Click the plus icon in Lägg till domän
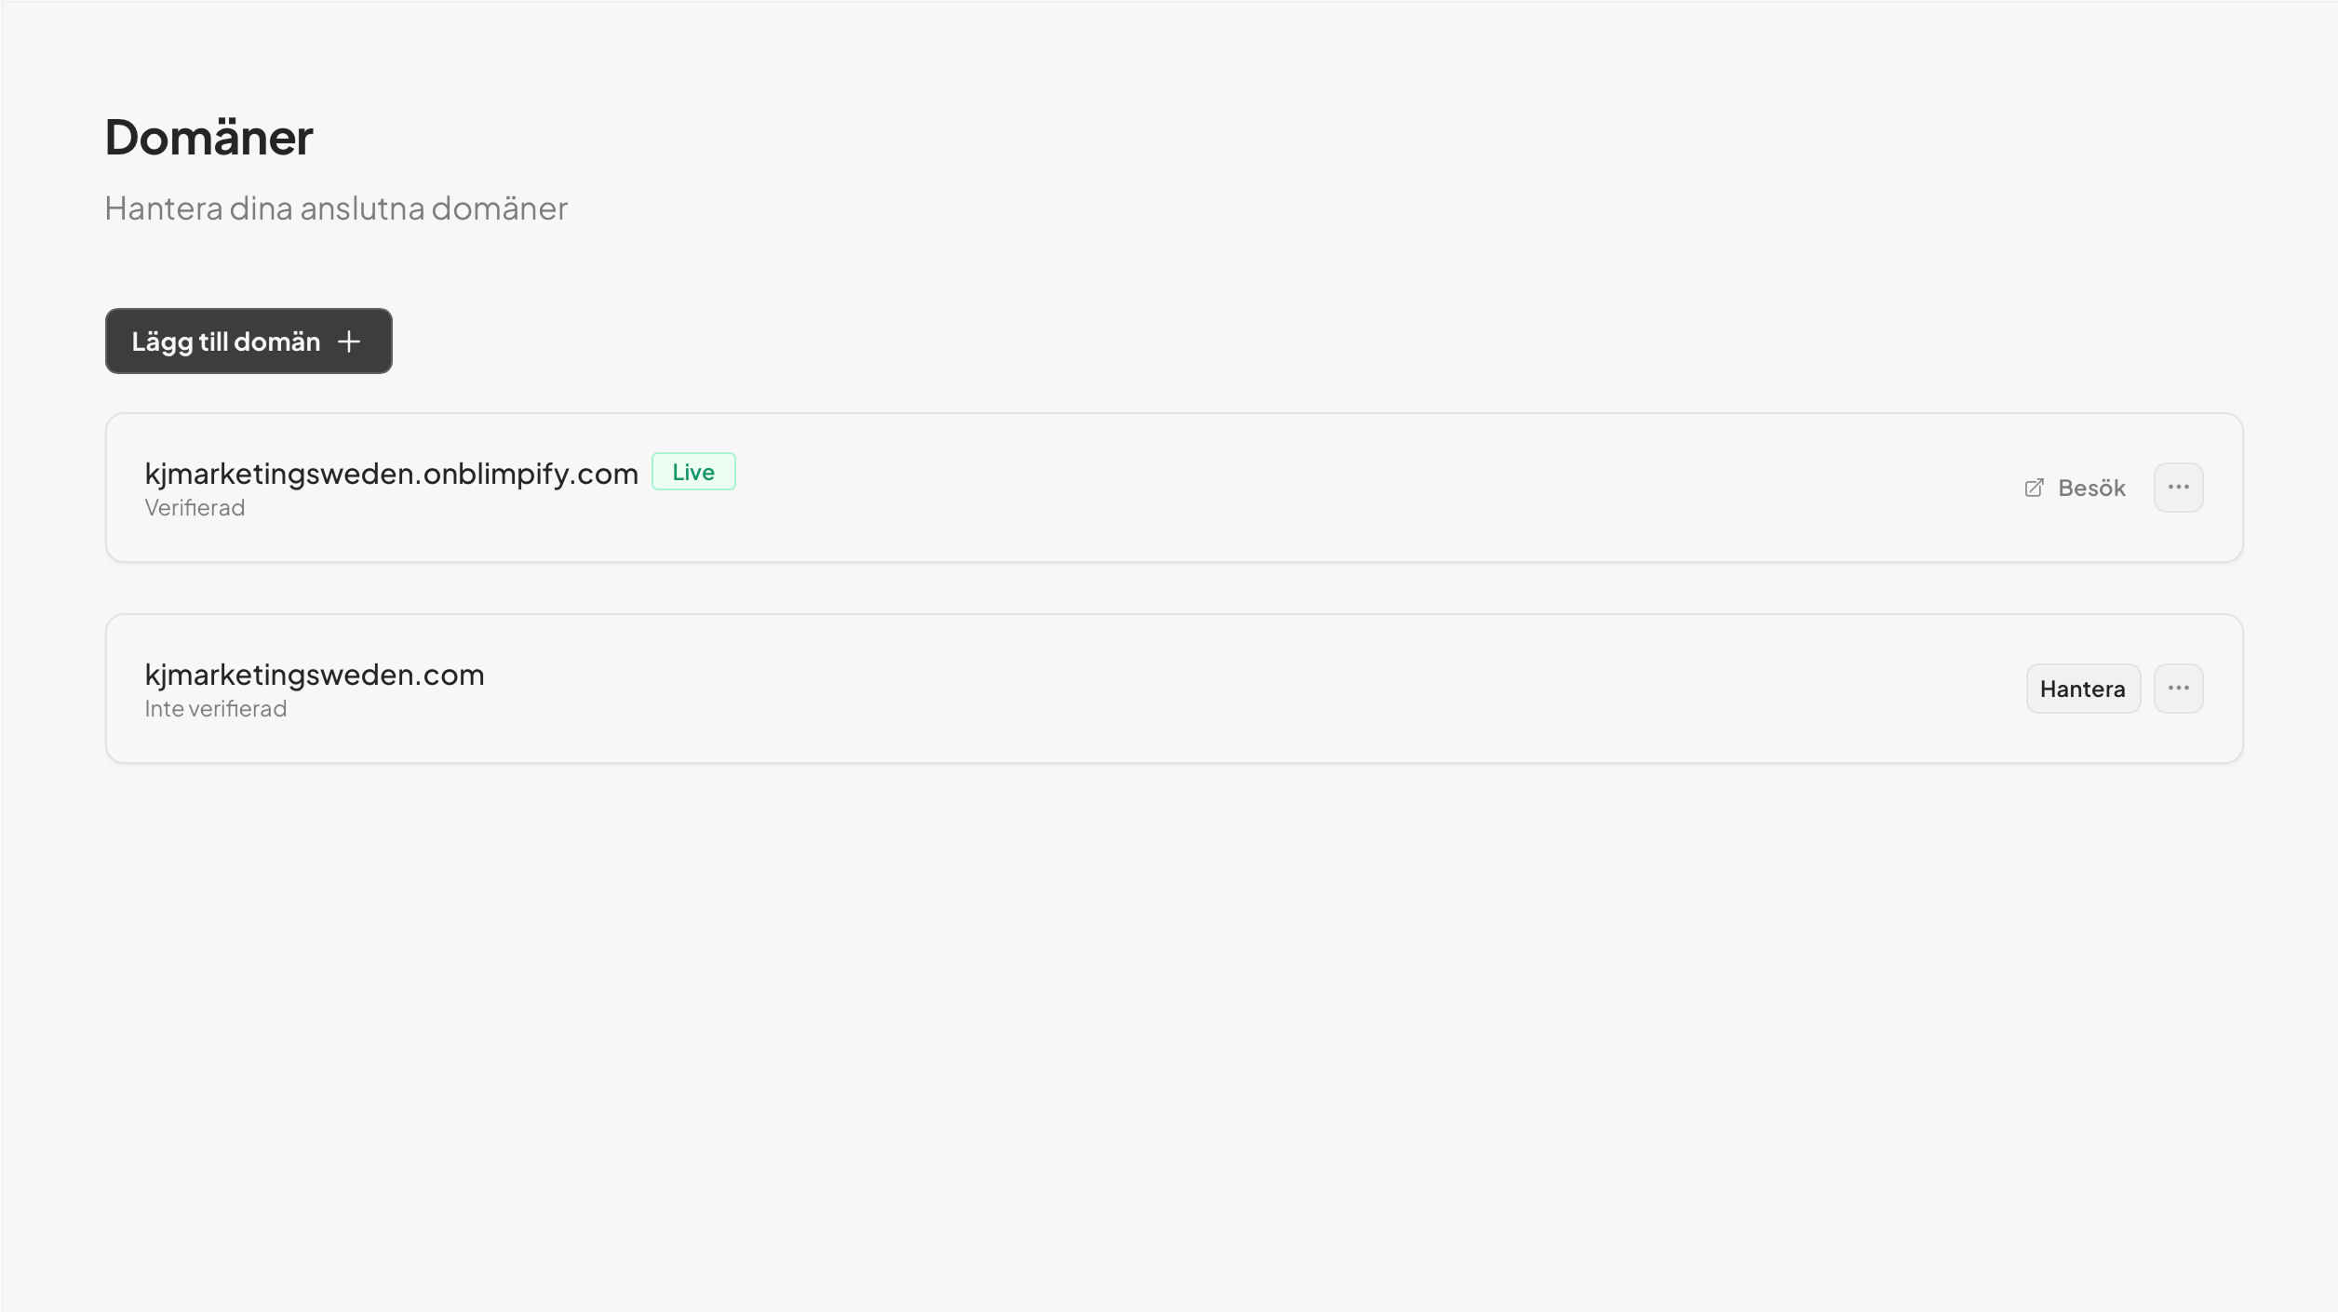The image size is (2338, 1312). pyautogui.click(x=349, y=341)
